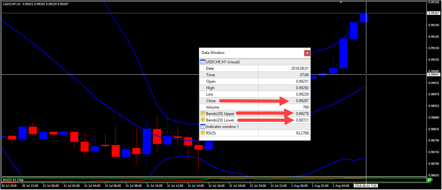Select the Low row label
442x190 pixels.
coord(210,94)
